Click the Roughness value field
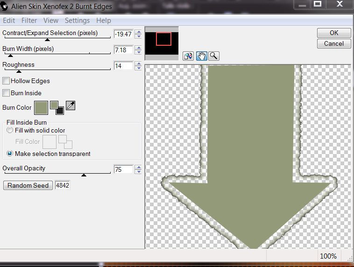This screenshot has width=354, height=267. tap(123, 66)
